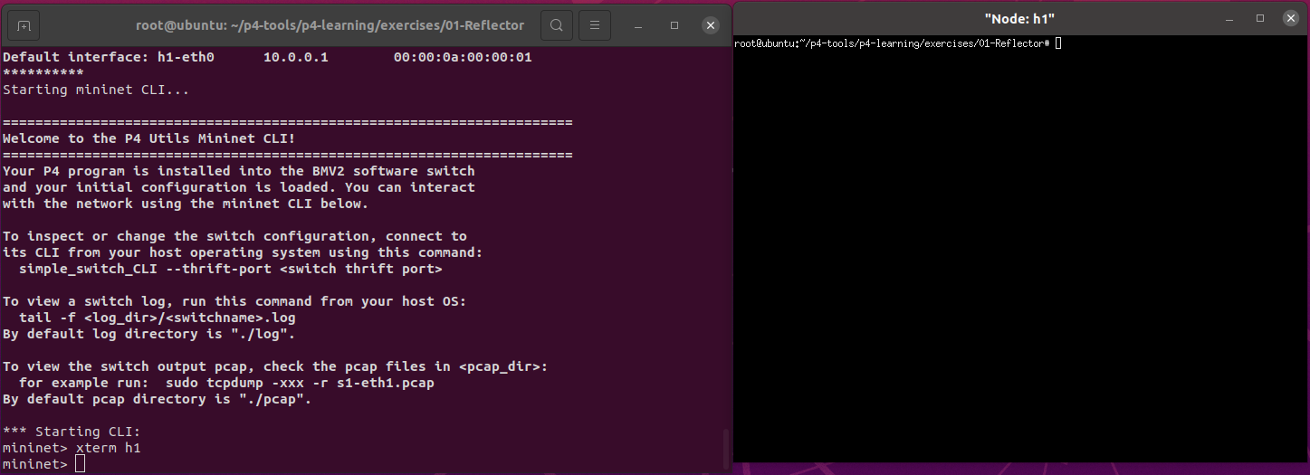This screenshot has width=1310, height=475.
Task: Minimize the root@ubuntu terminal window
Action: 636,25
